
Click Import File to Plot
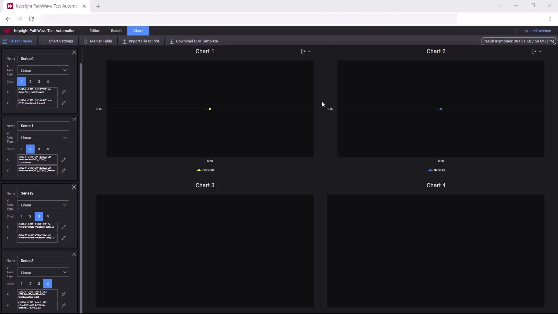pyautogui.click(x=141, y=41)
